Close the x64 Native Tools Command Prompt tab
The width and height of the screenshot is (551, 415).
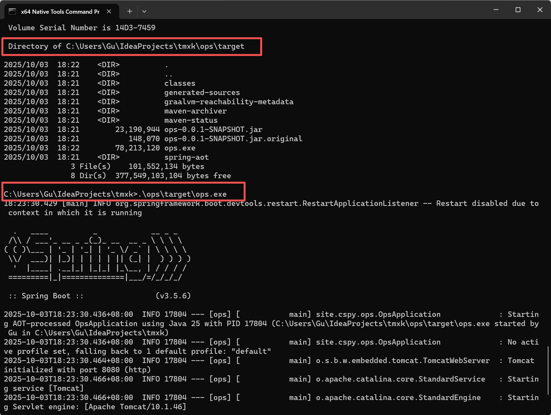[x=109, y=11]
